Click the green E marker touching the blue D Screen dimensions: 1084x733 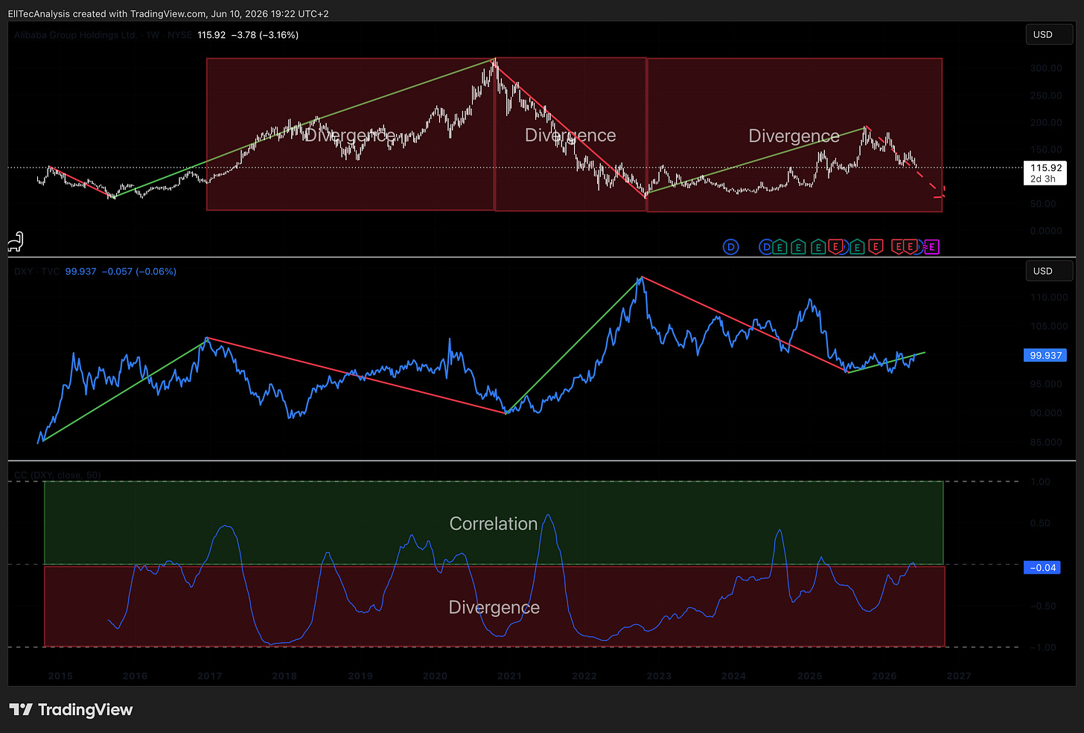(779, 247)
